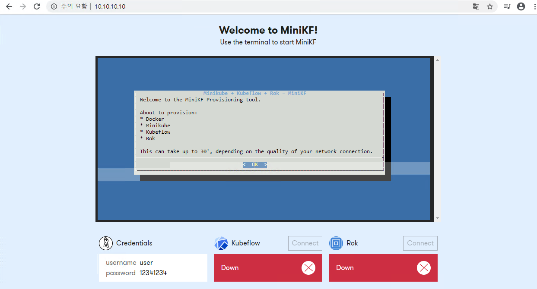
Task: Open site info icon beside the address
Action: (54, 6)
